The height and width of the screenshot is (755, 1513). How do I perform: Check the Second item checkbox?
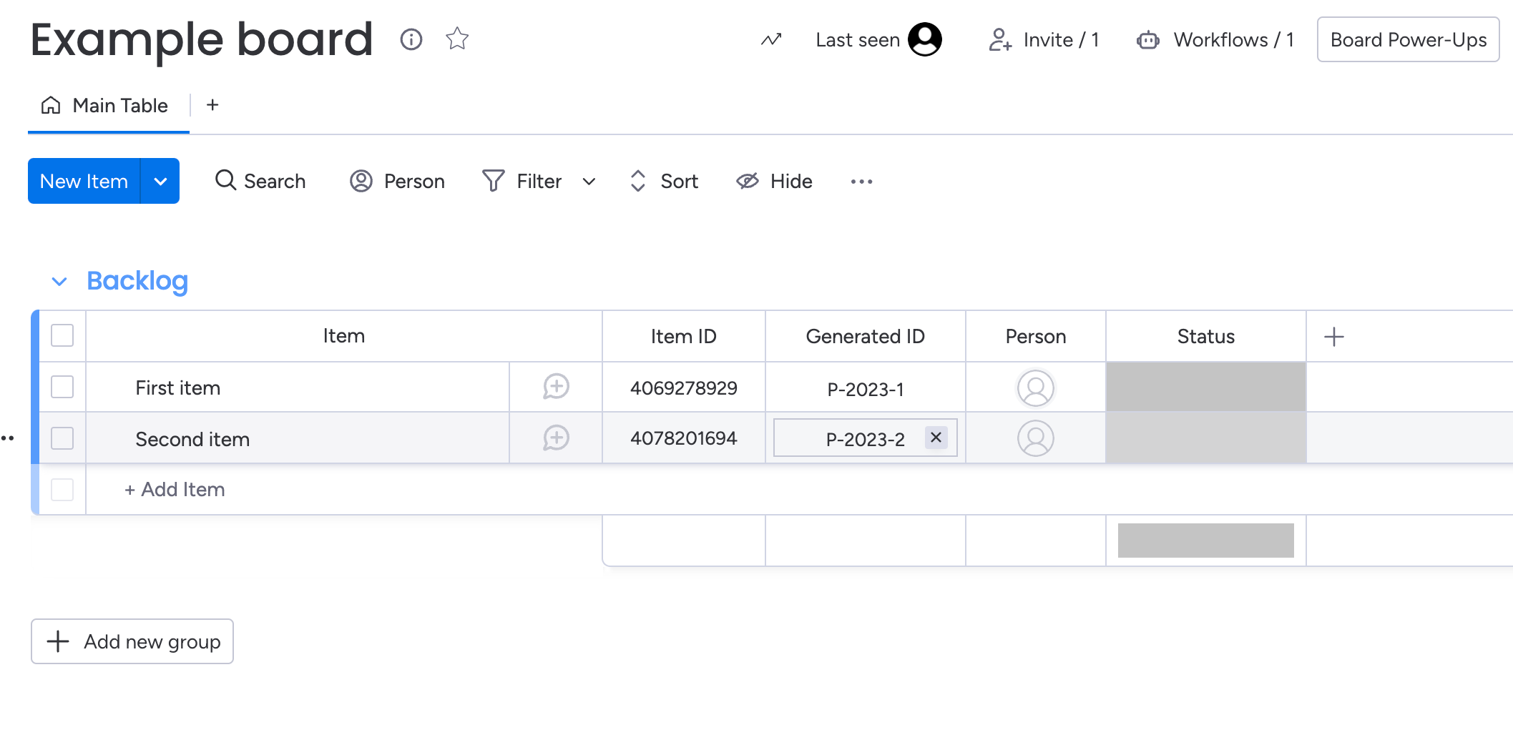[62, 438]
